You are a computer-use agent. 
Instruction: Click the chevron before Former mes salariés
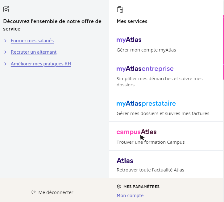pyautogui.click(x=5, y=41)
